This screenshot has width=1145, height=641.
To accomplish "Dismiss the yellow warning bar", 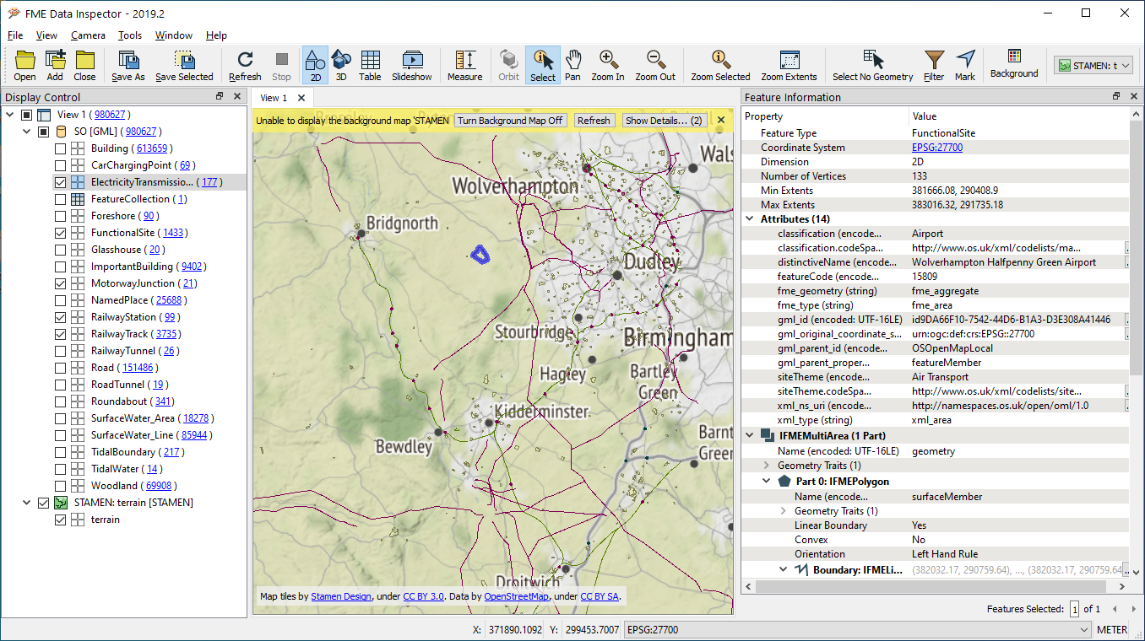I will 721,121.
